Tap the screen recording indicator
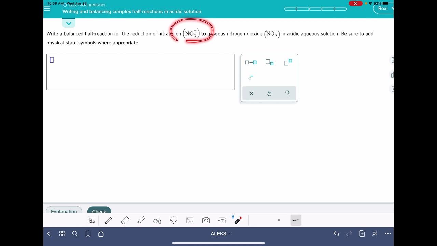 [355, 3]
